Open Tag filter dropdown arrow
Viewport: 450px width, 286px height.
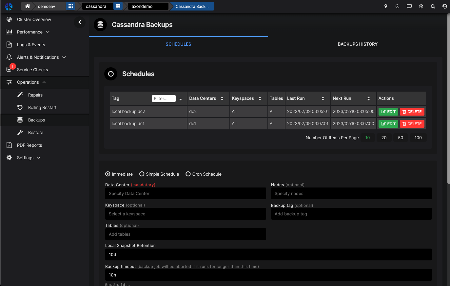[181, 99]
